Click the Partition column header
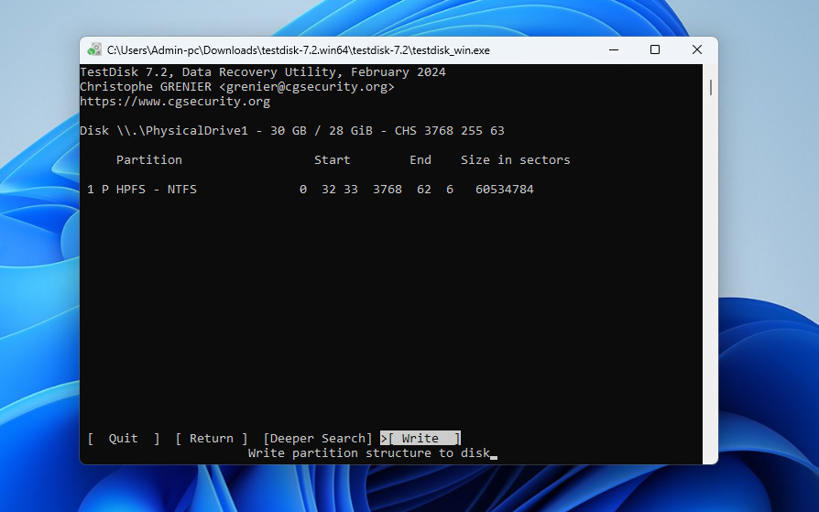The width and height of the screenshot is (819, 512). (148, 160)
